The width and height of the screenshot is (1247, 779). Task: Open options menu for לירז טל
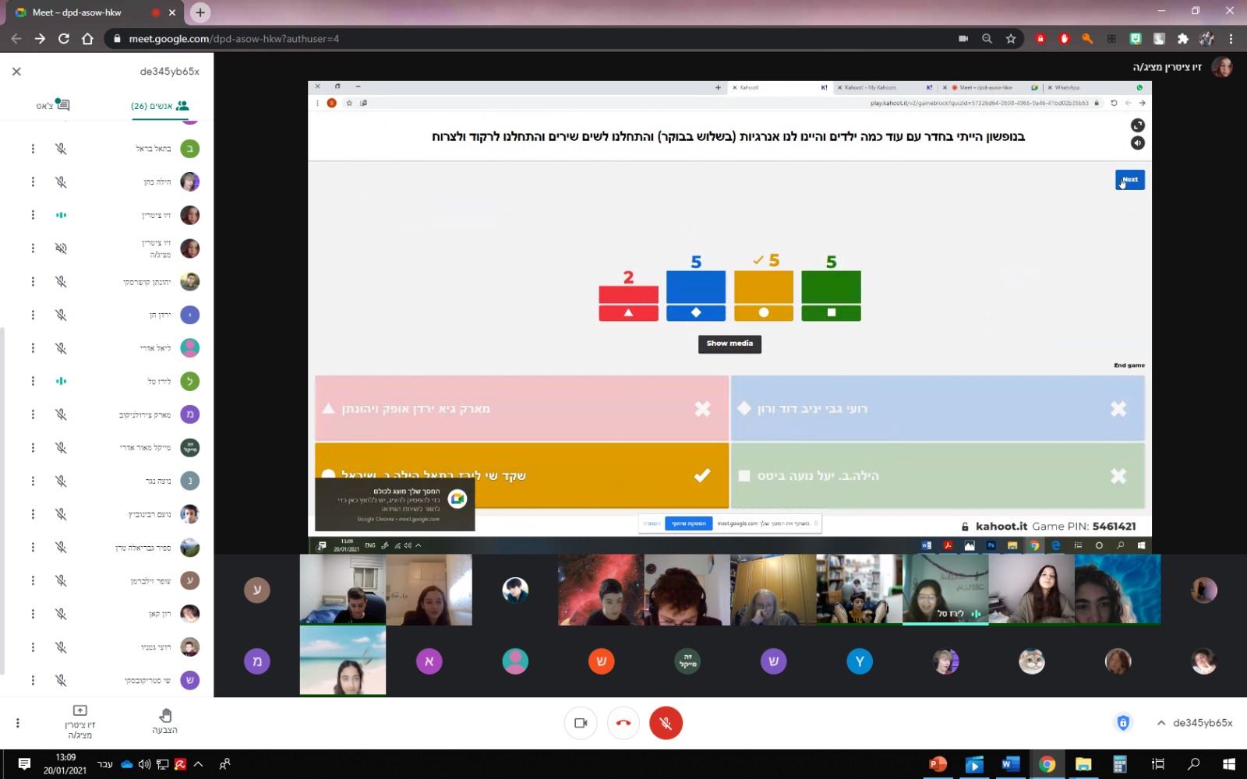(33, 381)
